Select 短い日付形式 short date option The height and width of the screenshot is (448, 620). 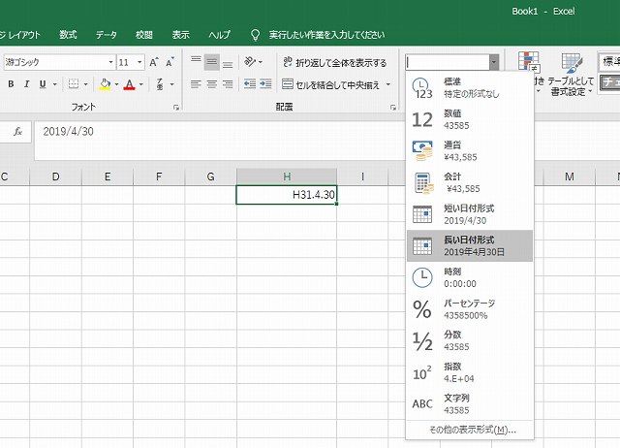coord(470,214)
